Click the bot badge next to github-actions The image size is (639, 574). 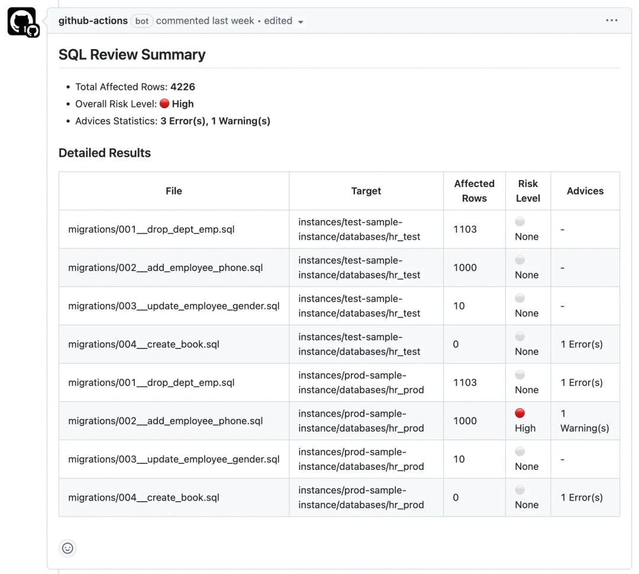141,21
